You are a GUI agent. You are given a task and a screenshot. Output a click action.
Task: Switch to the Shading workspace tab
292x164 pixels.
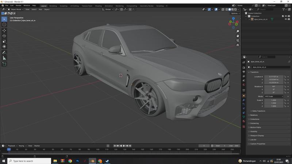click(x=98, y=6)
